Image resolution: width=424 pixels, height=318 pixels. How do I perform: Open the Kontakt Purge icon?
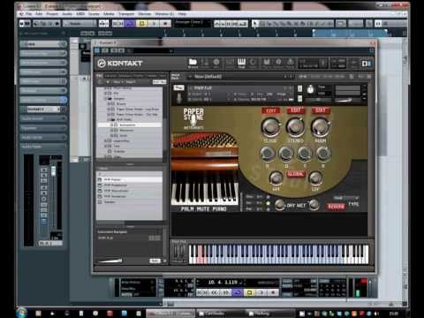coord(291,63)
